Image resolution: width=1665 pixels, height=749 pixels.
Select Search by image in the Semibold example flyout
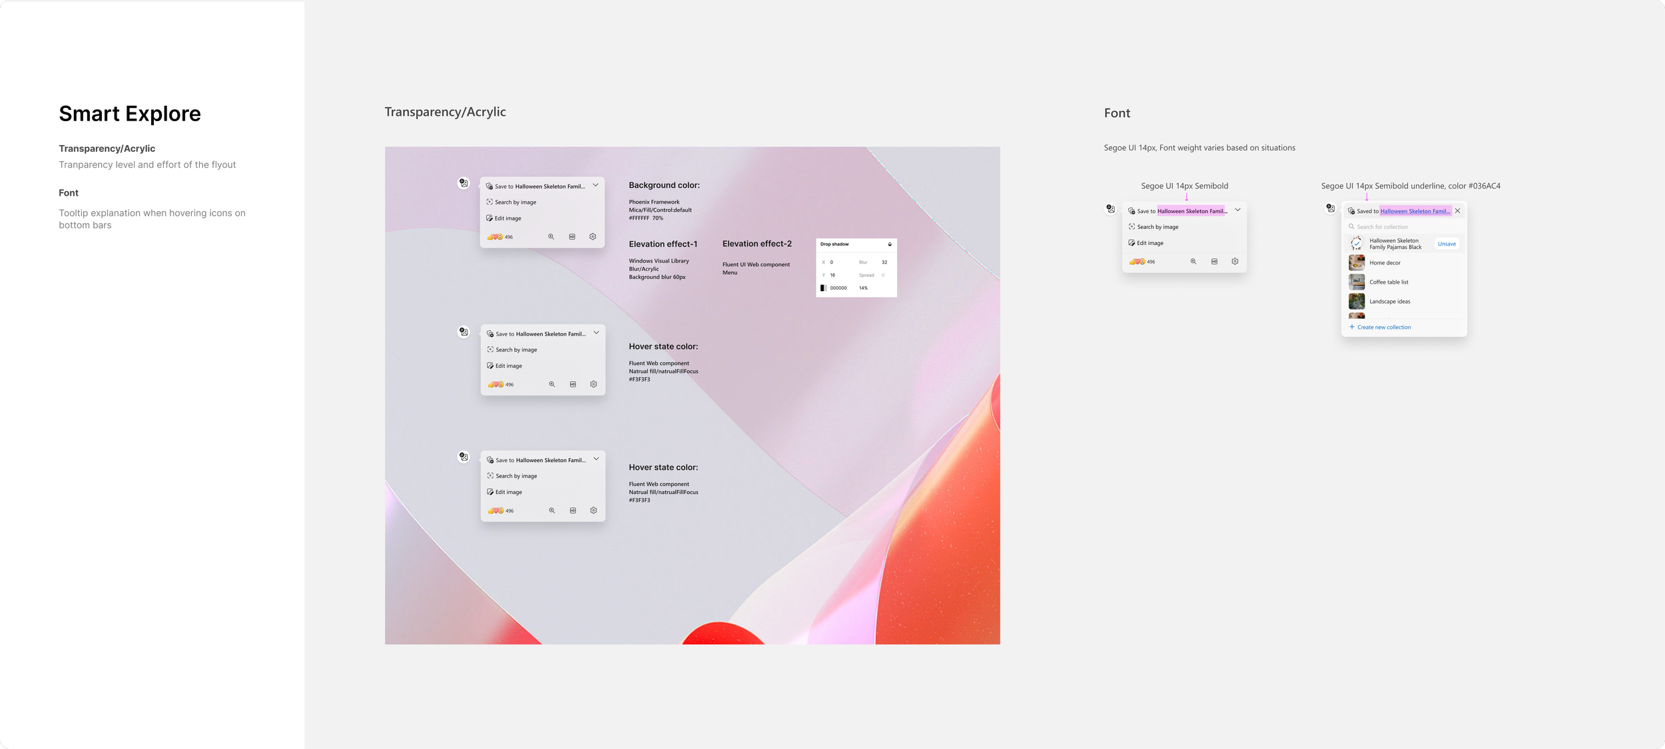pyautogui.click(x=1158, y=227)
